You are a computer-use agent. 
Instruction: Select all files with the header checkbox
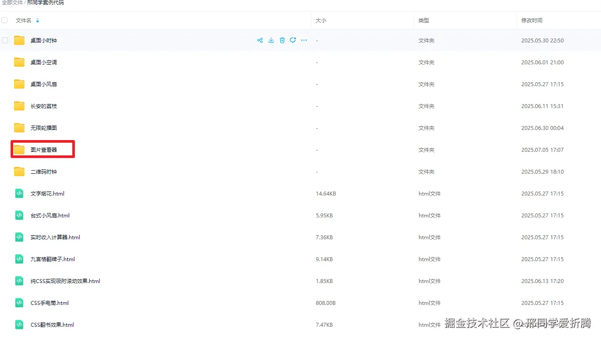point(4,20)
